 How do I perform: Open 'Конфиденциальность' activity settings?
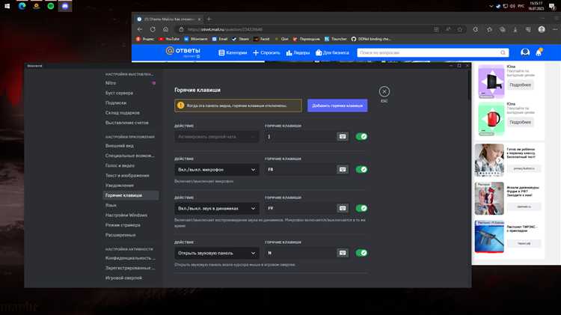(x=131, y=258)
